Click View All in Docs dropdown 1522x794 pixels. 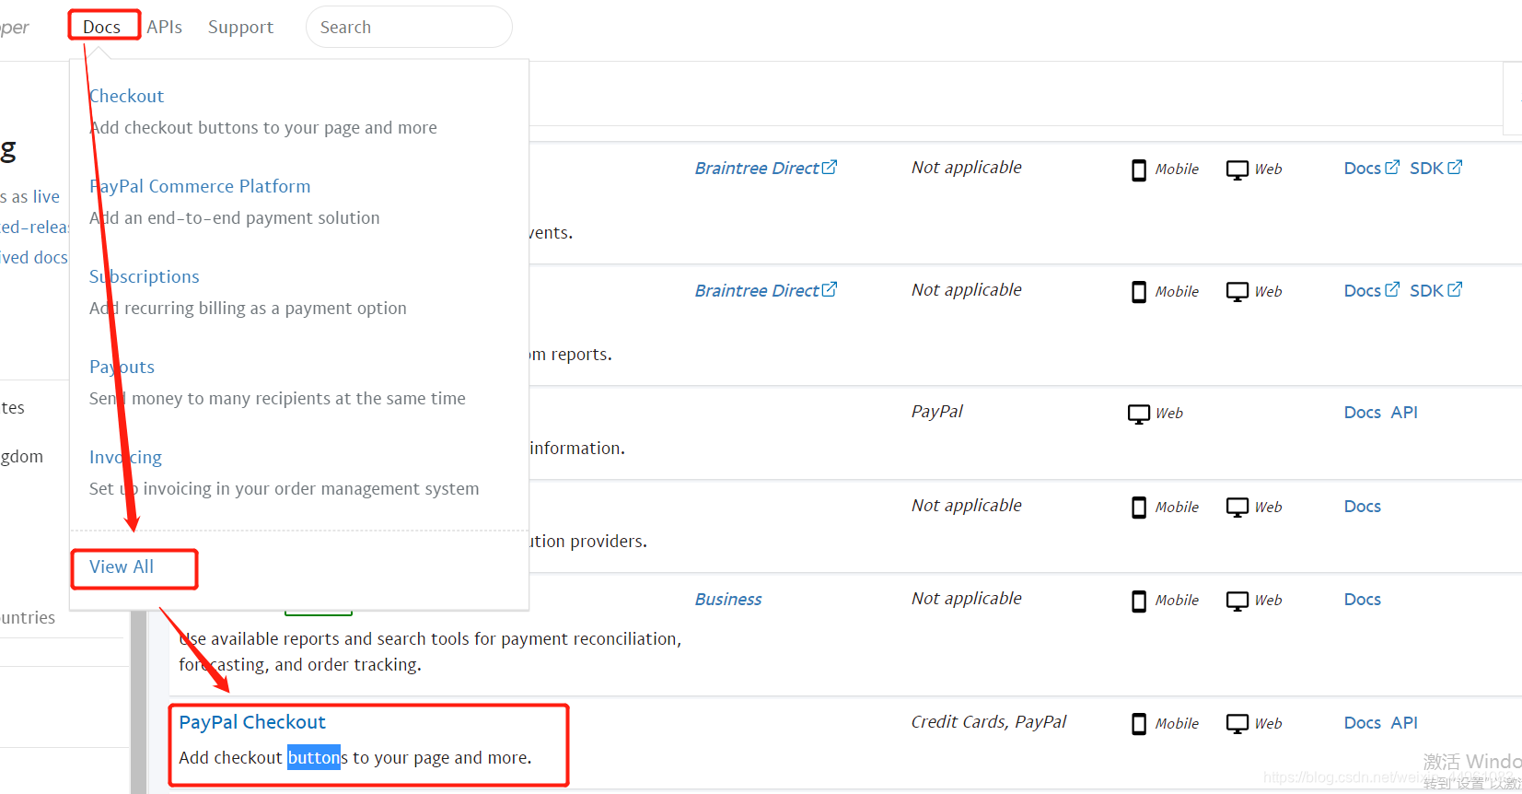(x=122, y=566)
